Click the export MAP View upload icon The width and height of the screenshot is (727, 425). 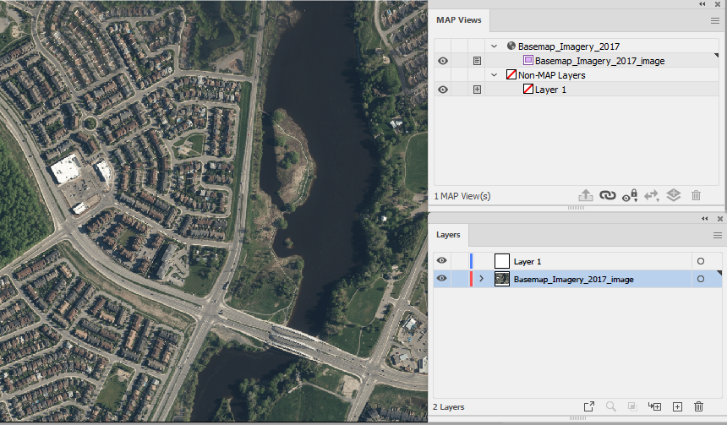pos(586,195)
